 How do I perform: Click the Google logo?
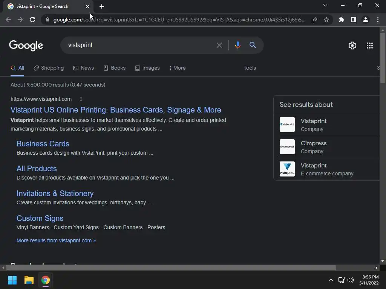[x=26, y=46]
